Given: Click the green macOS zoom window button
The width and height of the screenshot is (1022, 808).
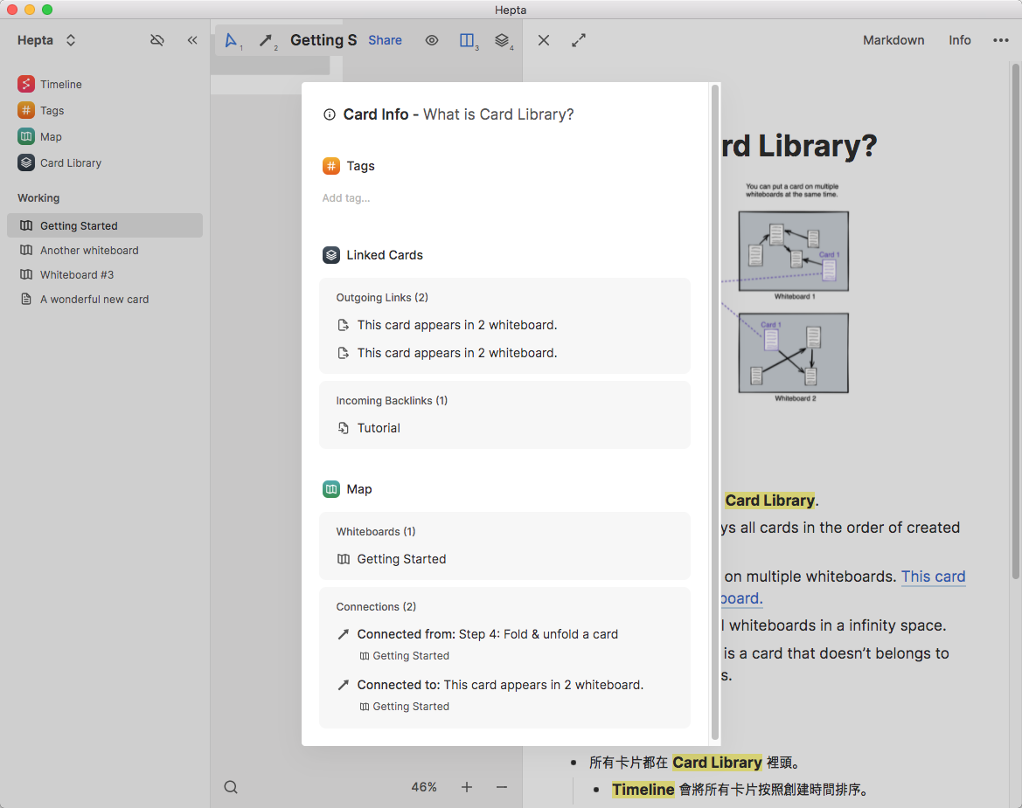Looking at the screenshot, I should pos(47,10).
